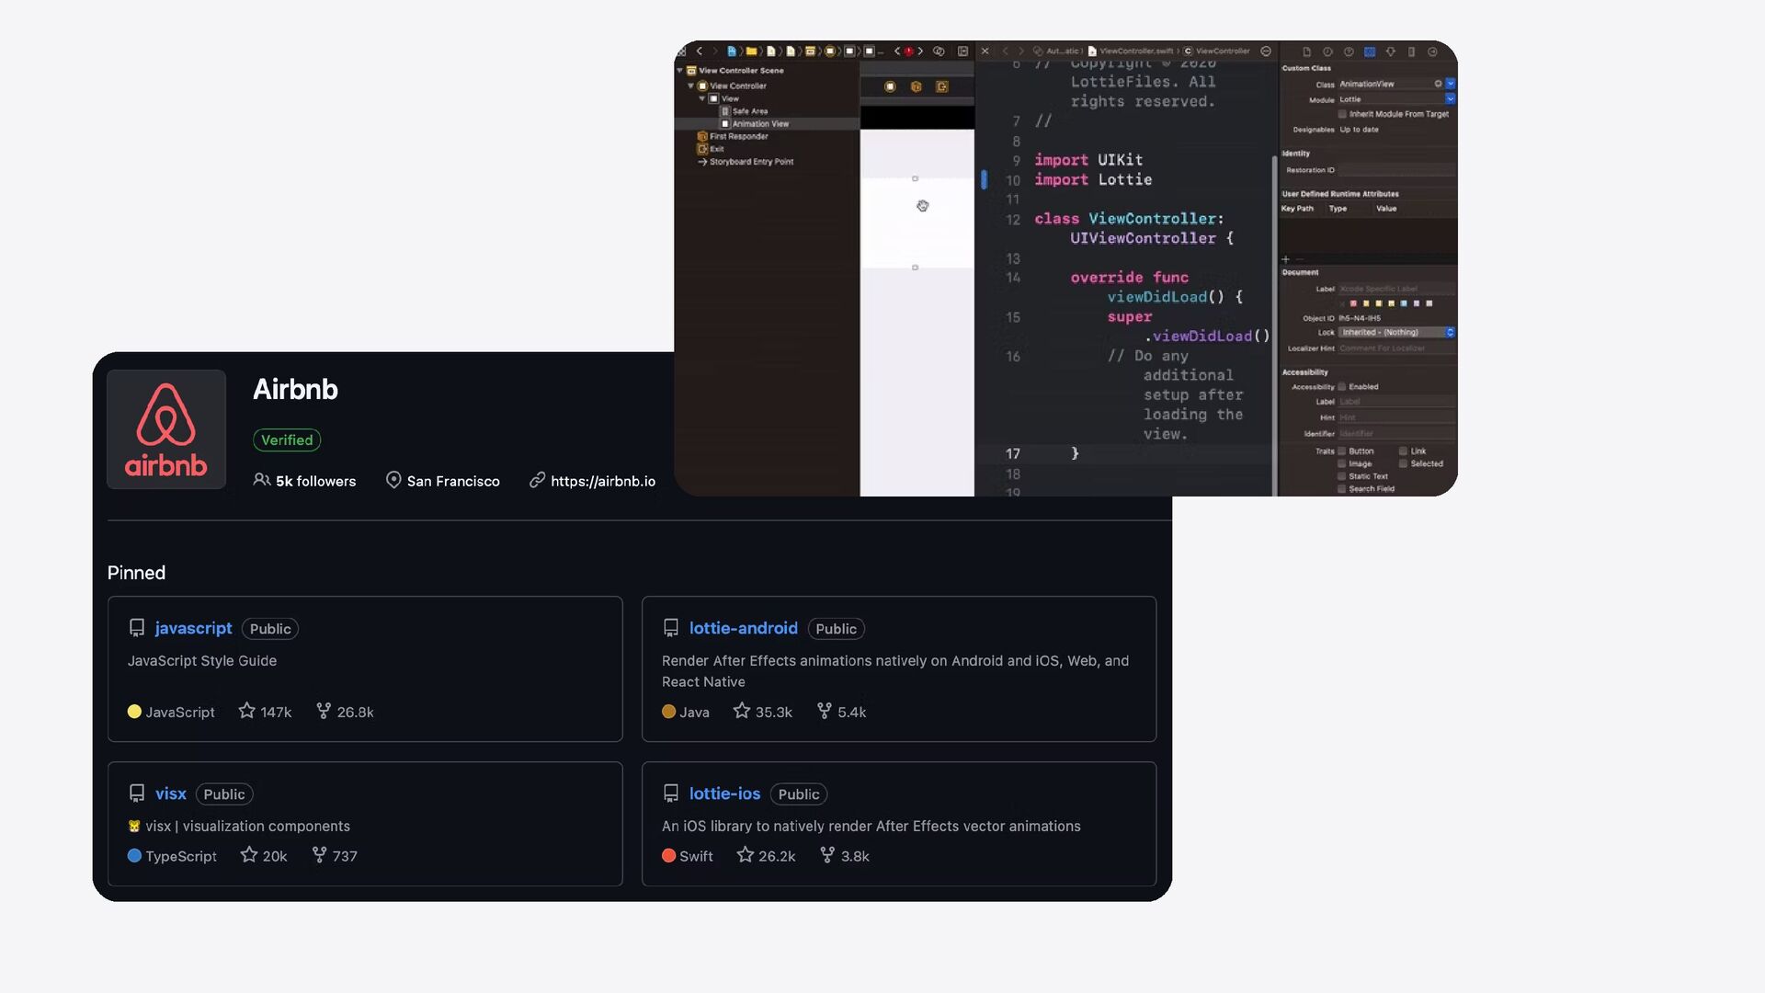The width and height of the screenshot is (1765, 993).
Task: Toggle Accessibility Enabled checkbox
Action: [x=1342, y=387]
